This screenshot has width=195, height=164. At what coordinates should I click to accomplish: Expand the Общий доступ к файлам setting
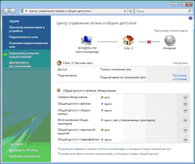[x=185, y=104]
